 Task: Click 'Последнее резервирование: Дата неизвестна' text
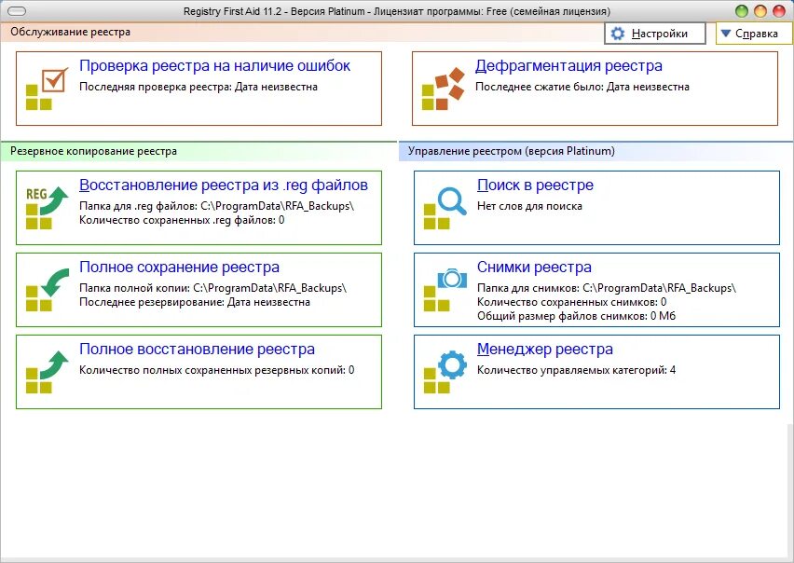click(x=195, y=302)
